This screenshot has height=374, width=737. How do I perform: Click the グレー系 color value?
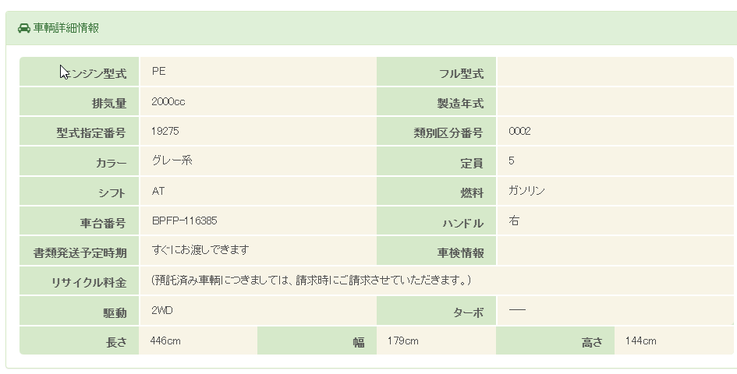(172, 161)
